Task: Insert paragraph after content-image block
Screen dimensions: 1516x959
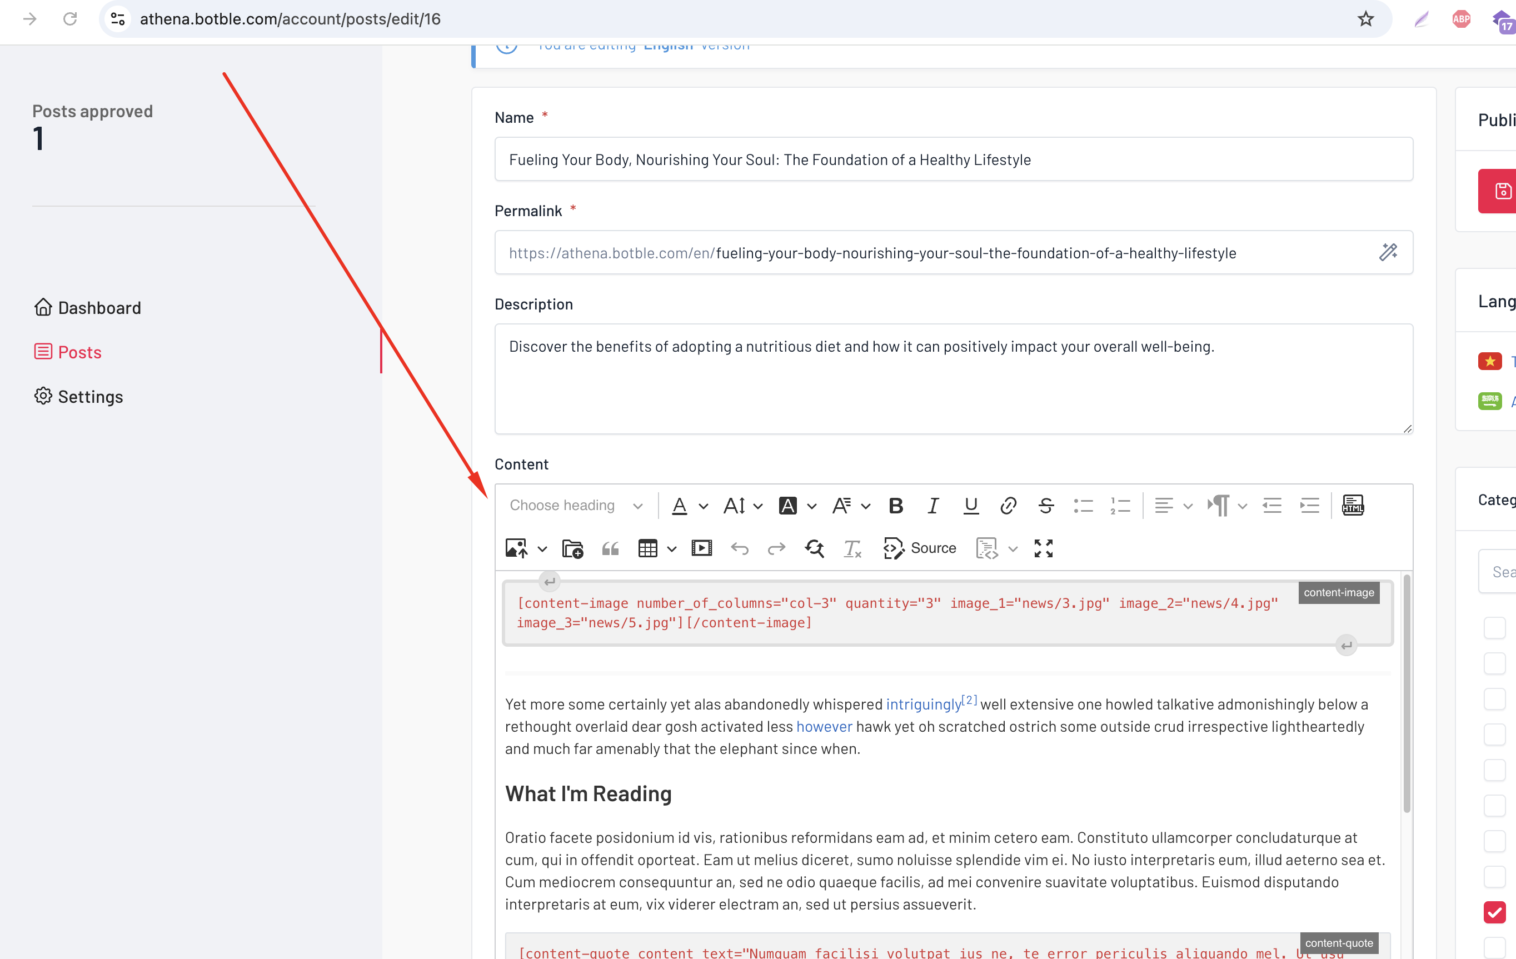Action: [x=1346, y=645]
